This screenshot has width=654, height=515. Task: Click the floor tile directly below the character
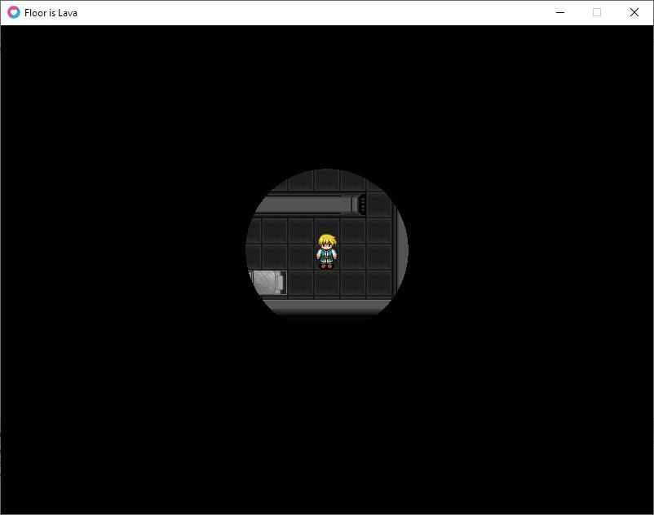click(x=327, y=283)
